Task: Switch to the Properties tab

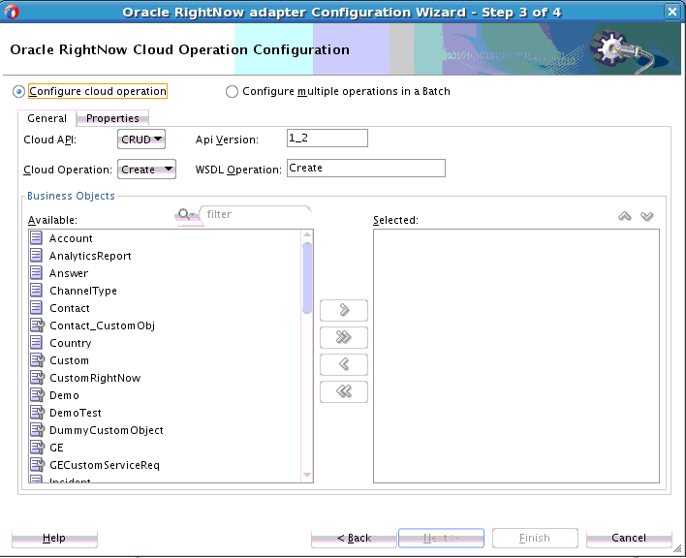Action: (x=112, y=118)
